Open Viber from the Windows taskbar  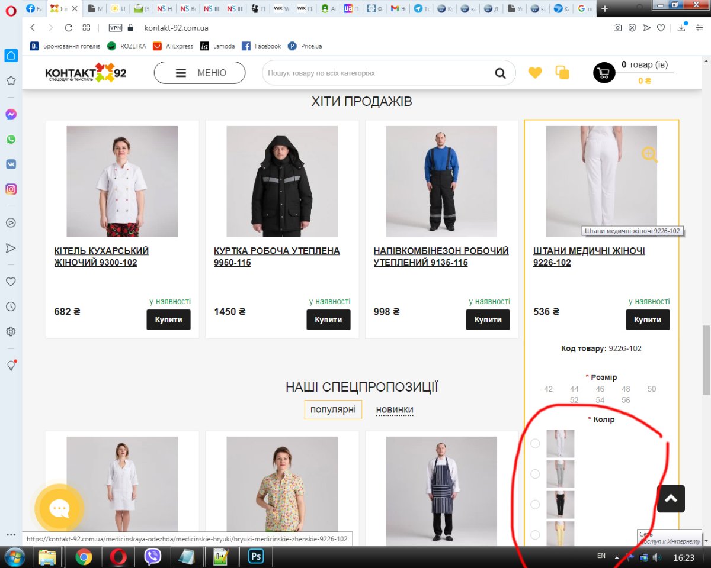click(153, 557)
